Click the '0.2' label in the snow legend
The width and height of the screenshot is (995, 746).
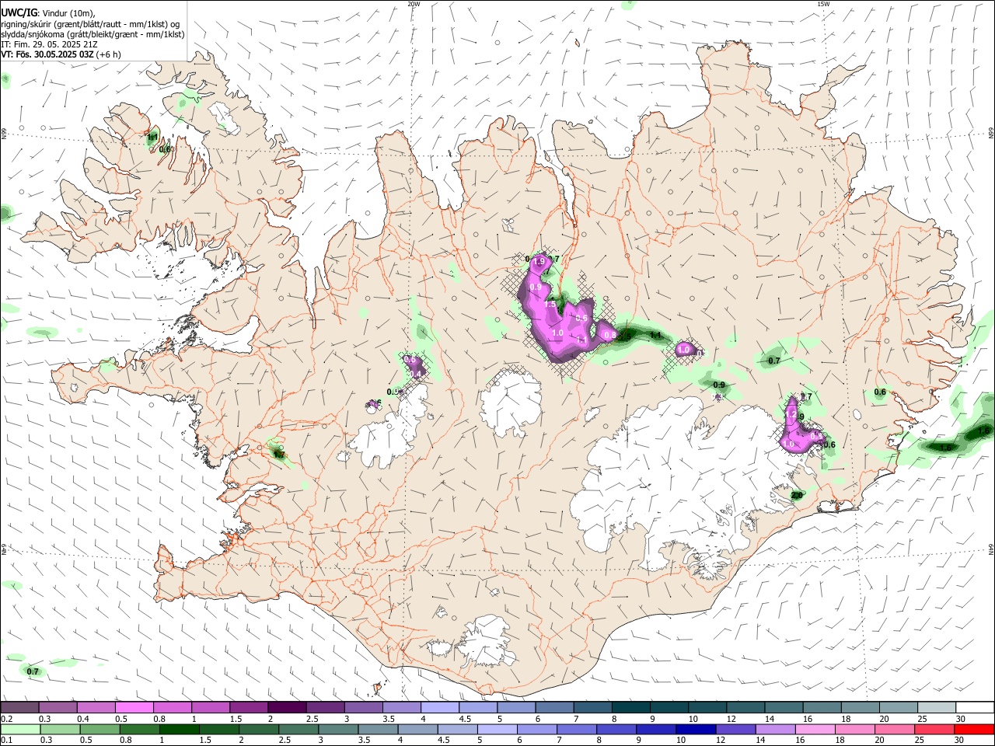point(6,719)
